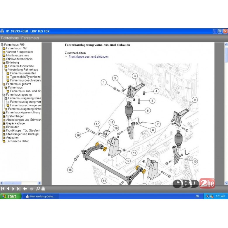Viewport: 228px width, 228px height.
Task: Open the search magnifier tool
Action: pyautogui.click(x=38, y=189)
